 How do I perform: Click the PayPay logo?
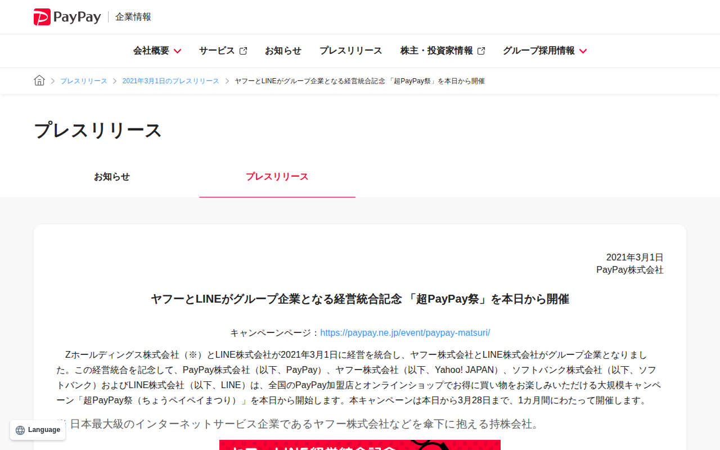67,17
